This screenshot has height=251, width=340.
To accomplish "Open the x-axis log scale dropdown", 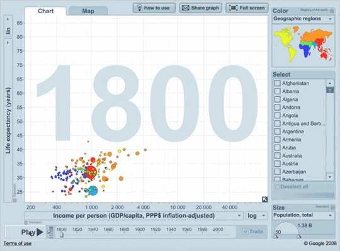I will (257, 216).
